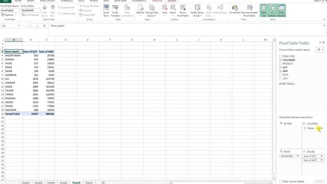Open the PivotTable Fields tools gear
This screenshot has width=327, height=184.
[320, 50]
